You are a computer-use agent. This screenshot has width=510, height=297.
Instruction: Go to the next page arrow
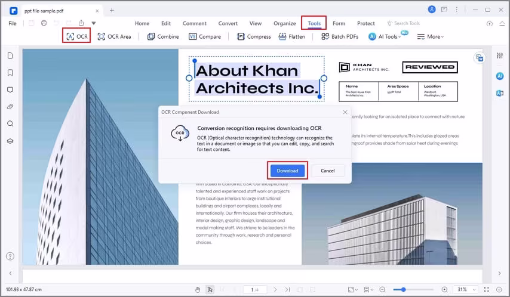275,289
